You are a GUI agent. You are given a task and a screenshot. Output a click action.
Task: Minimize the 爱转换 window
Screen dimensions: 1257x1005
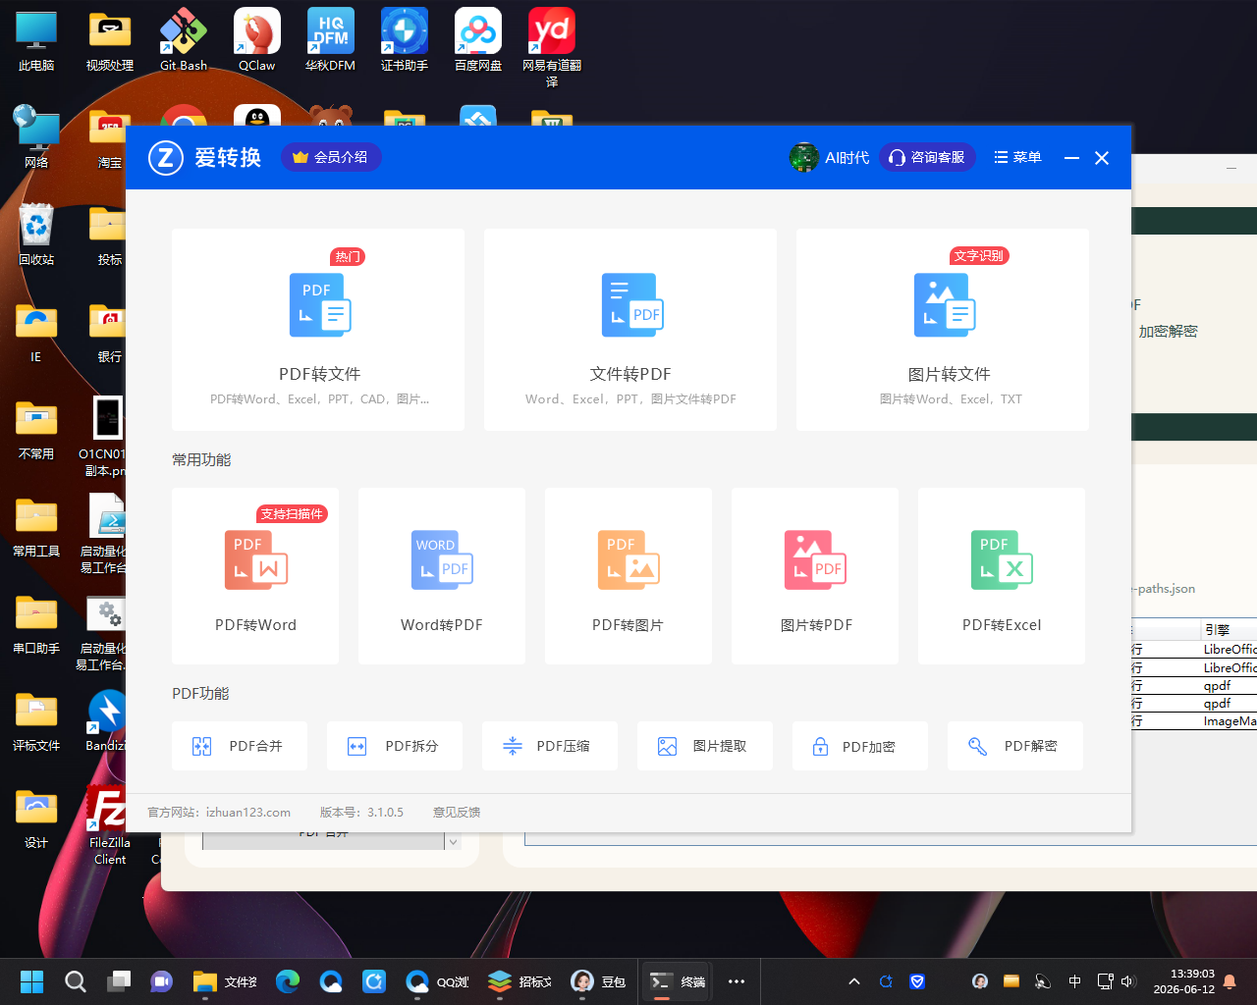coord(1071,158)
